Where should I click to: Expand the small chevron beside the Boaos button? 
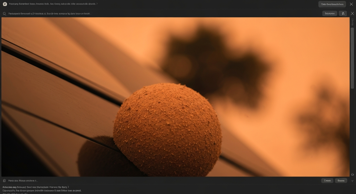coord(352,181)
